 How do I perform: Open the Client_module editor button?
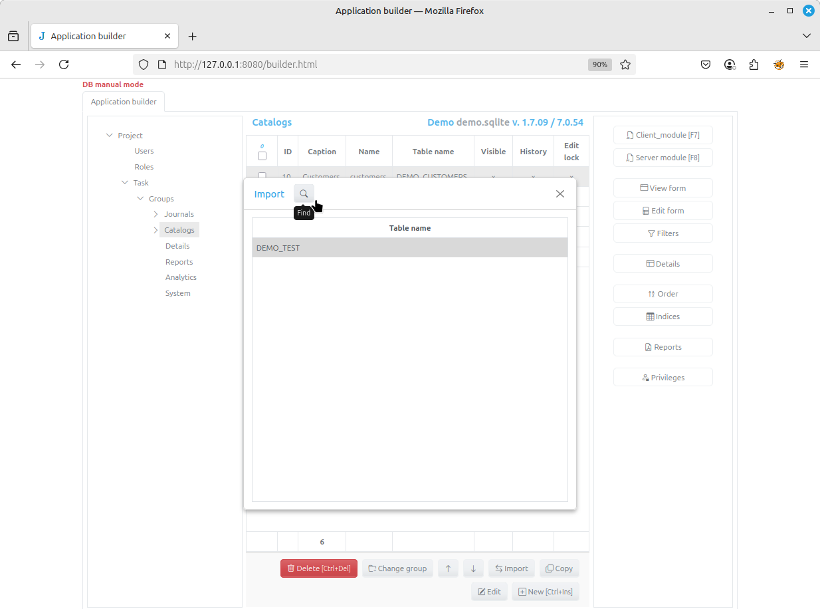click(x=663, y=135)
